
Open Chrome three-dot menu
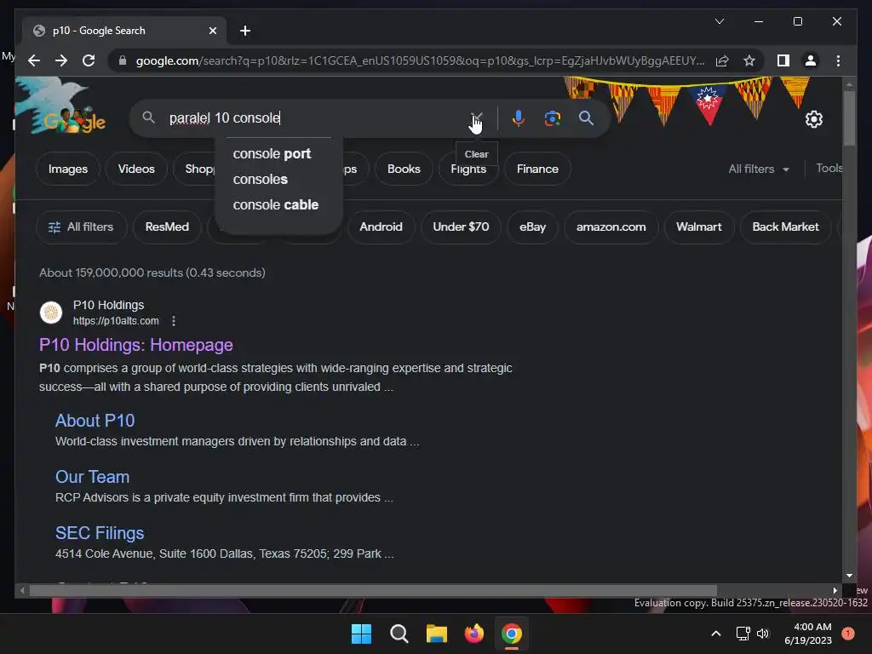[x=838, y=60]
